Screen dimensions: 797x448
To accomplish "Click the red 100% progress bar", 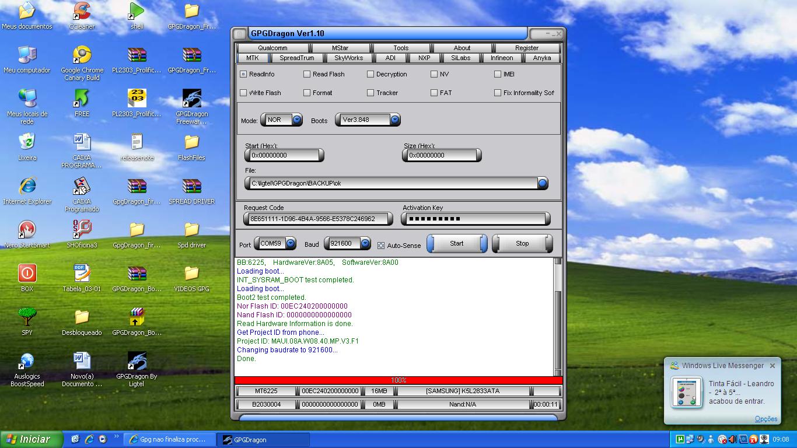I will click(x=398, y=380).
